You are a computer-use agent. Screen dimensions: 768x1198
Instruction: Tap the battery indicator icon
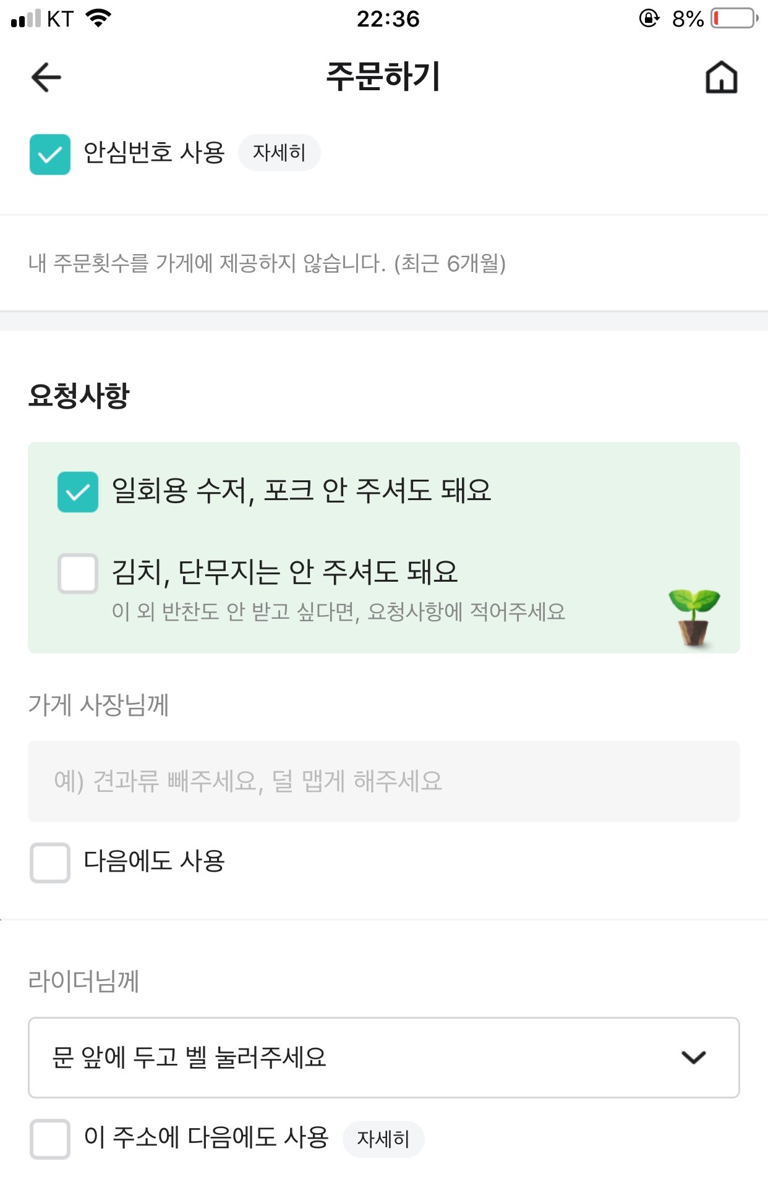coord(735,19)
